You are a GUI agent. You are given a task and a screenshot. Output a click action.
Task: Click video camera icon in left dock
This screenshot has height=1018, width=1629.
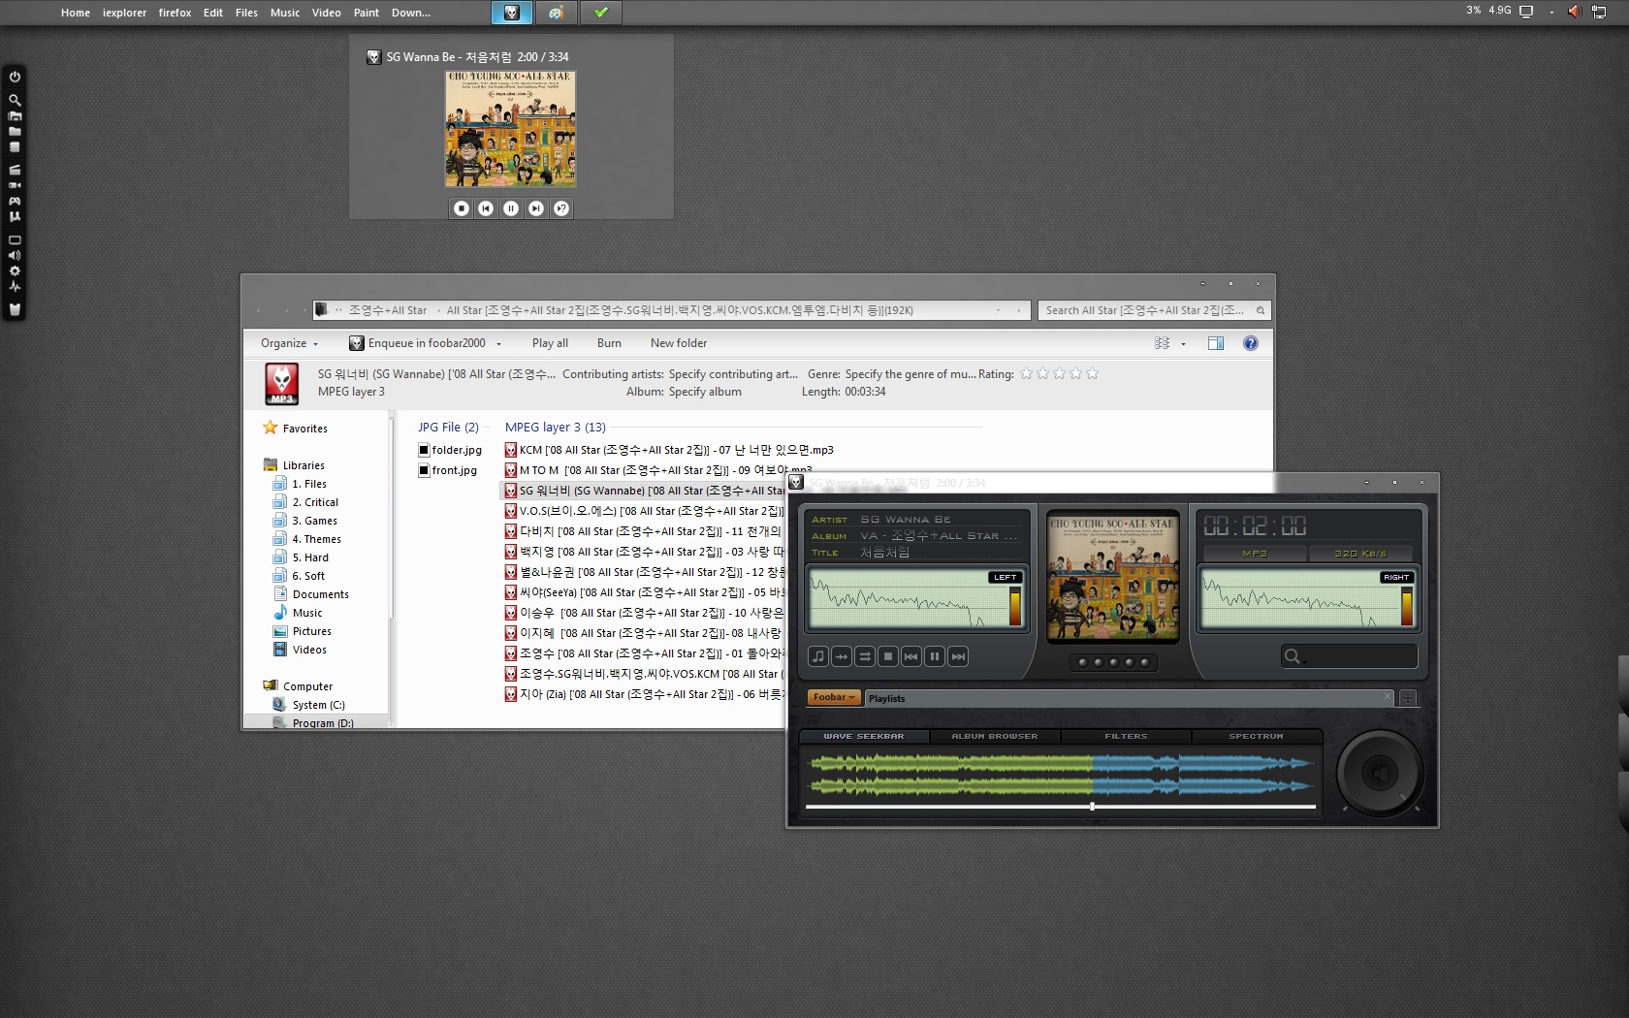tap(15, 184)
